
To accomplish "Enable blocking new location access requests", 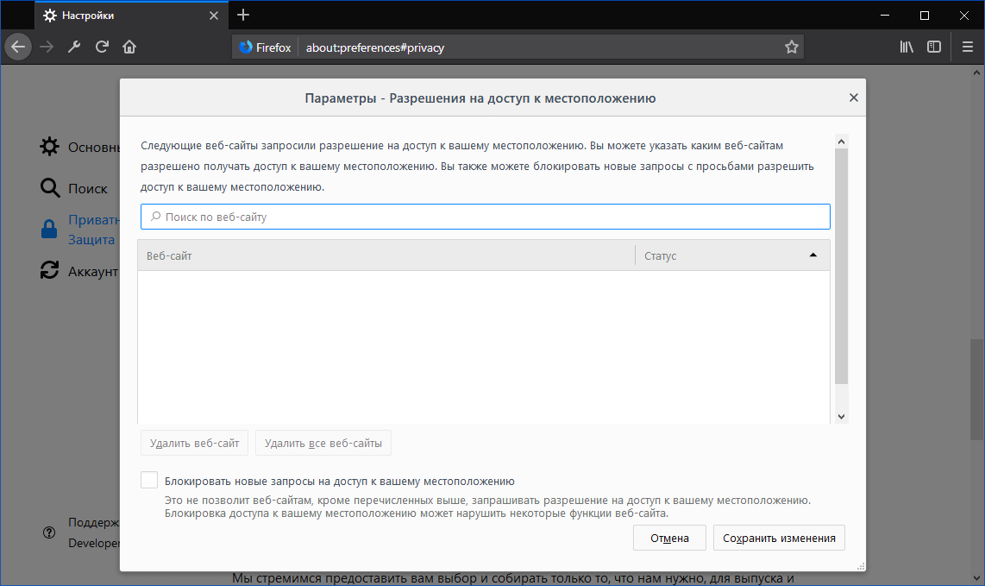I will pos(148,479).
